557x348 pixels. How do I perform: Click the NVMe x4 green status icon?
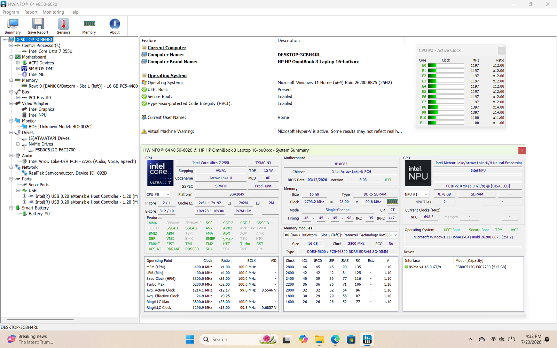pos(406,267)
